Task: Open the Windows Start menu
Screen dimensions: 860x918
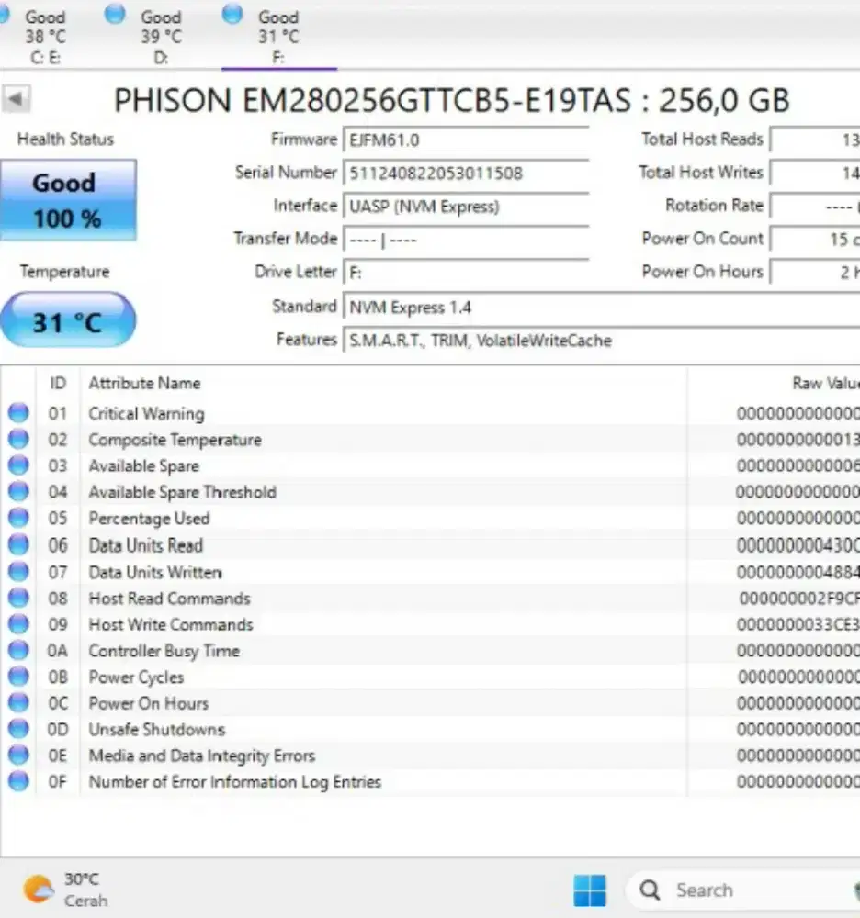Action: (x=590, y=890)
